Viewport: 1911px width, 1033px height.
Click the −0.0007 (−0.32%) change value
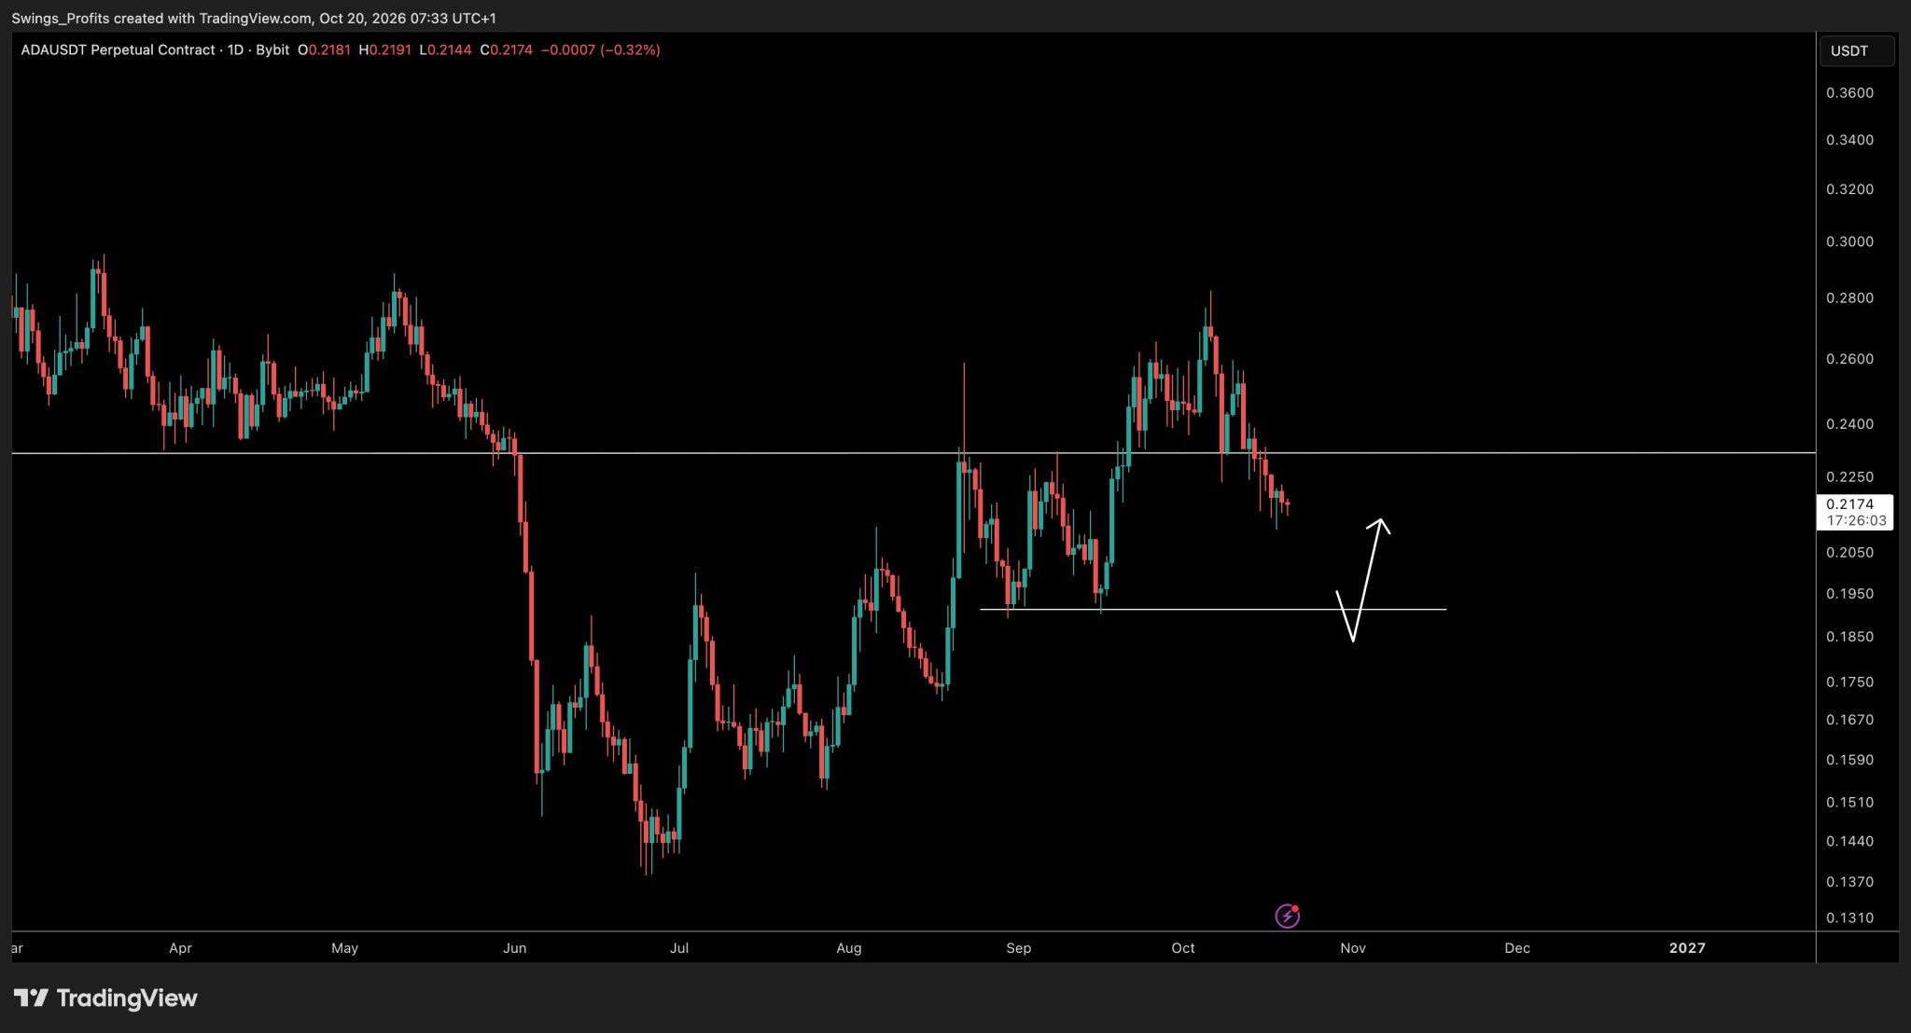pos(601,49)
